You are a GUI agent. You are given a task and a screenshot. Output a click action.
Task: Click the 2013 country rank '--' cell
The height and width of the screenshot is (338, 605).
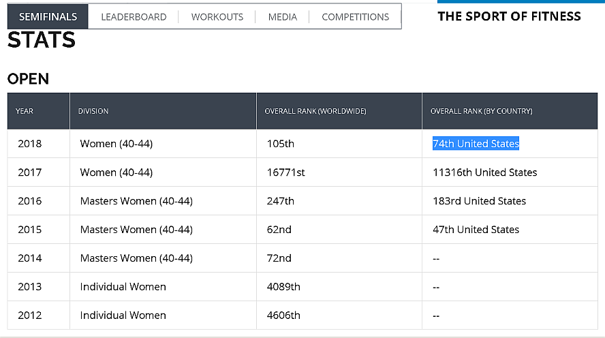(510, 286)
